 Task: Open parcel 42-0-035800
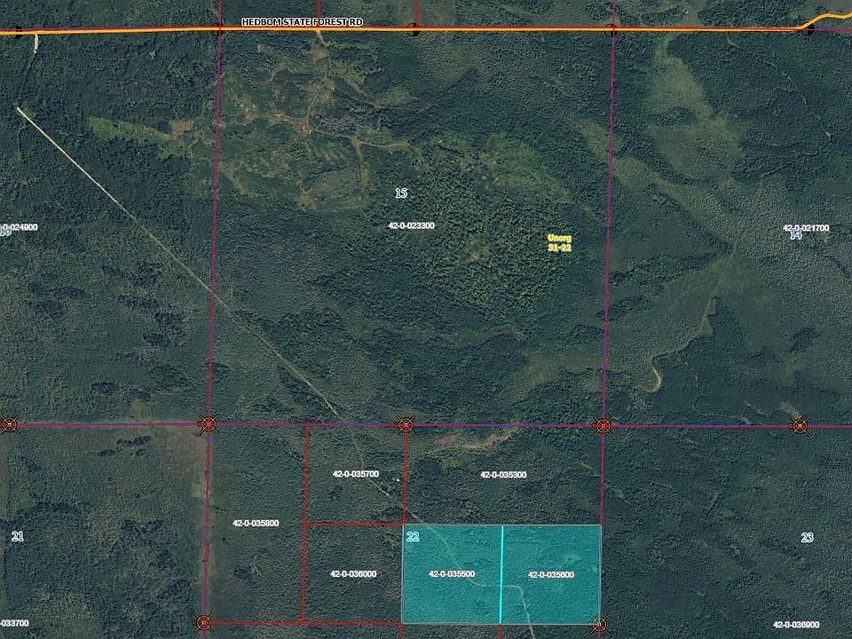click(x=257, y=522)
